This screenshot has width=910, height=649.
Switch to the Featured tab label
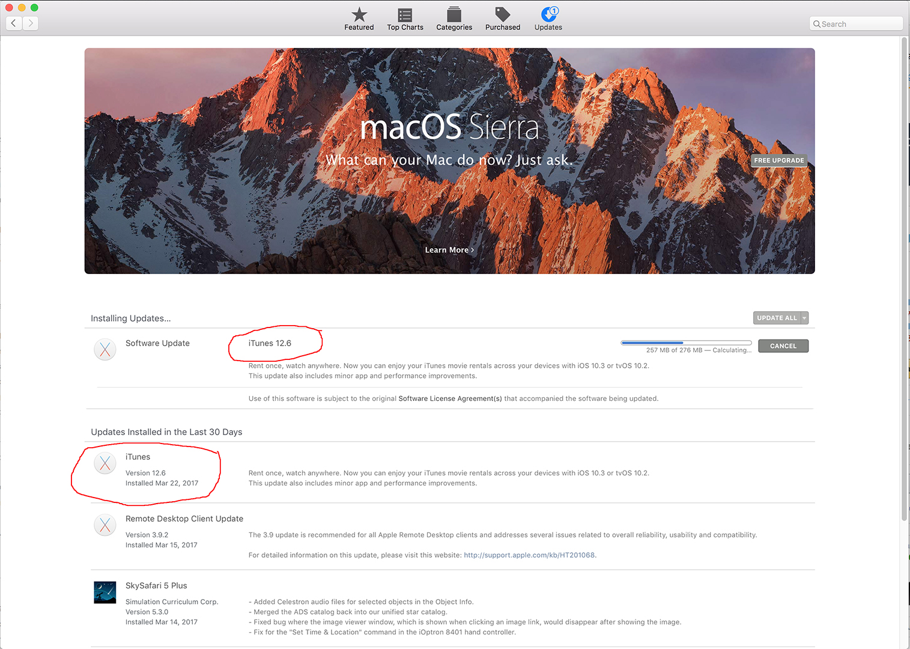coord(359,28)
